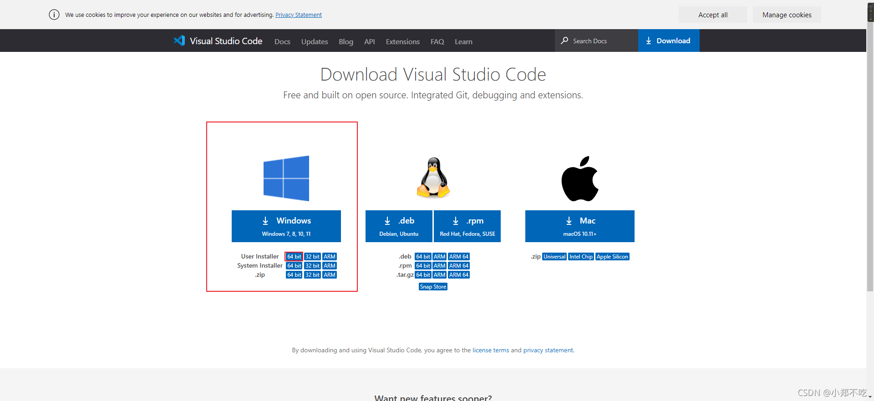Image resolution: width=874 pixels, height=401 pixels.
Task: Select Mac .zip Apple Silicon
Action: tap(612, 257)
